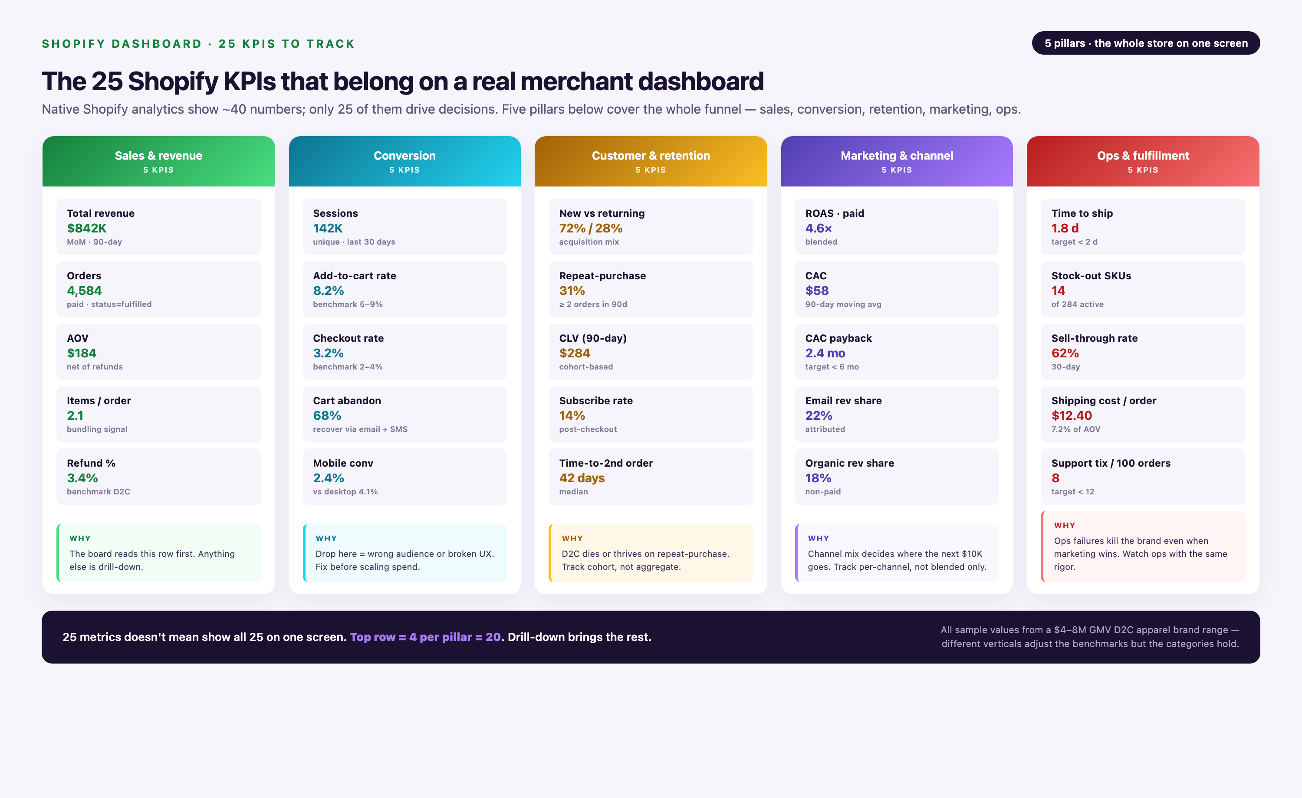1302x798 pixels.
Task: Select the Ops & fulfillment column header
Action: point(1143,161)
